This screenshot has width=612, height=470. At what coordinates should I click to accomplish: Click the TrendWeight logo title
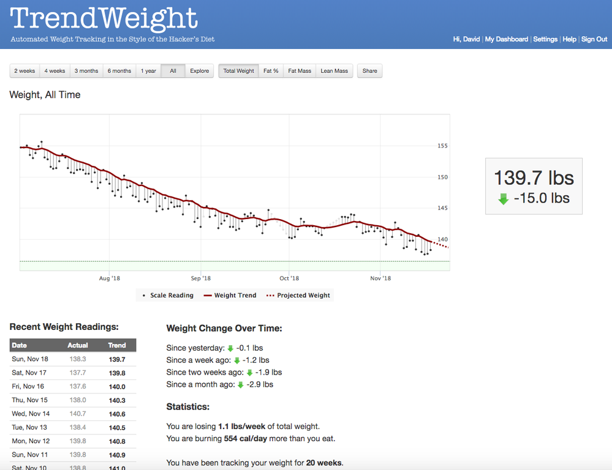click(x=104, y=18)
